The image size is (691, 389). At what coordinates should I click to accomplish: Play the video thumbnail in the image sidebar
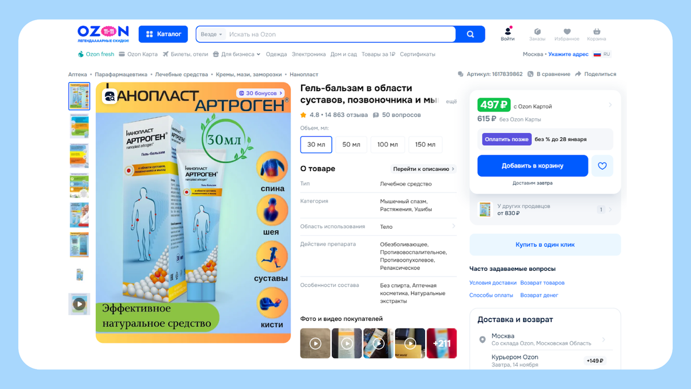tap(79, 304)
